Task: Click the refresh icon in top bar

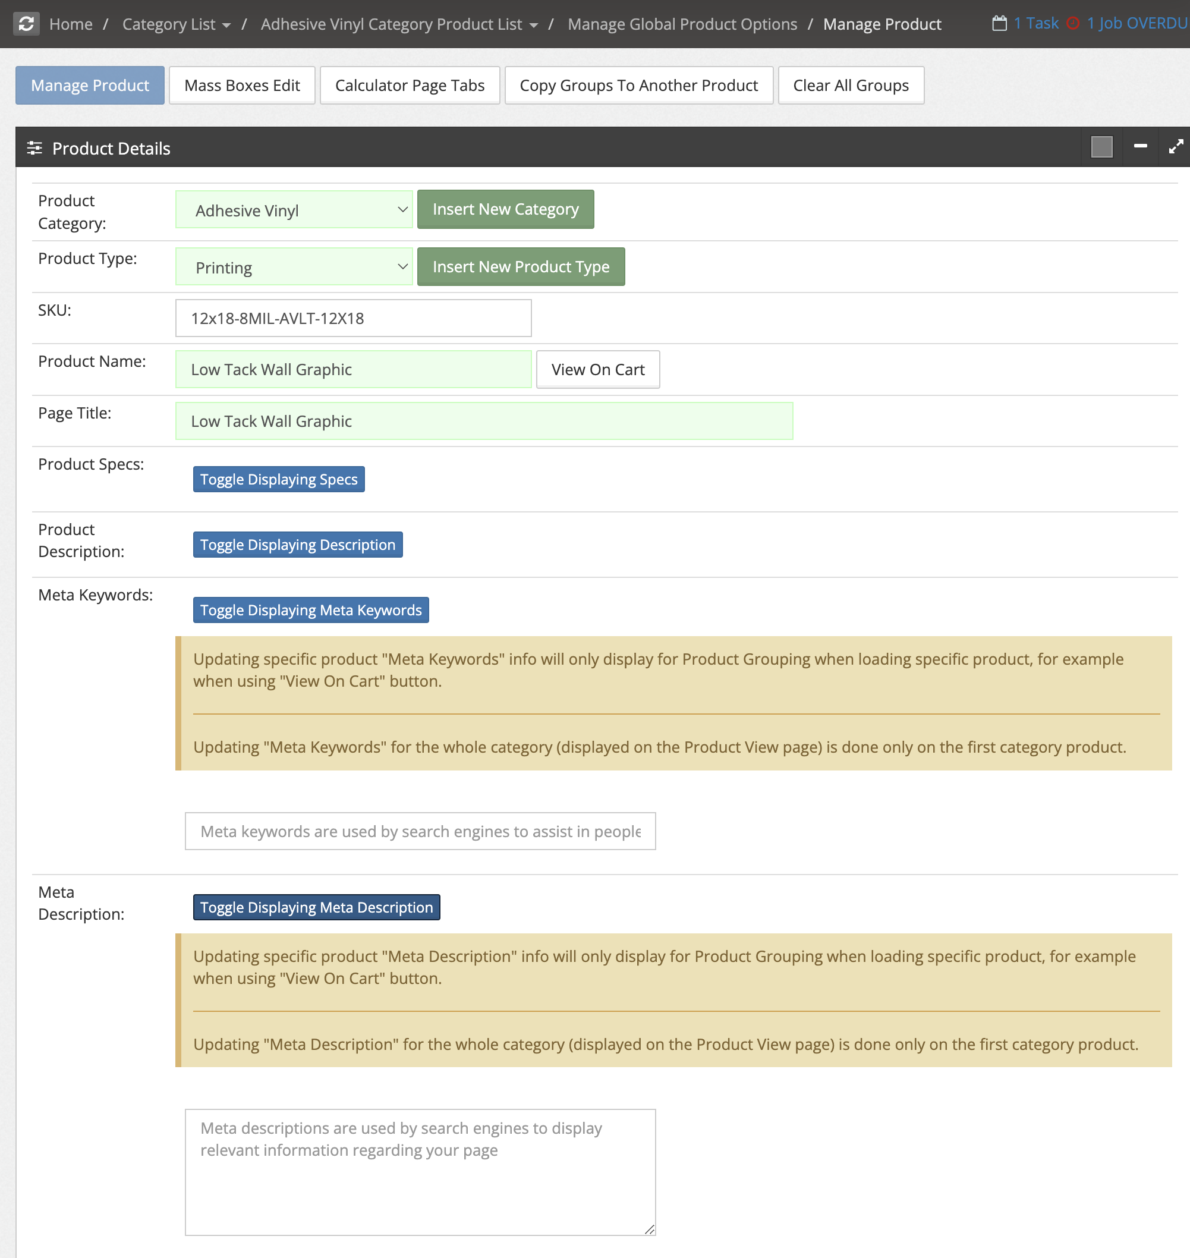Action: pos(26,24)
